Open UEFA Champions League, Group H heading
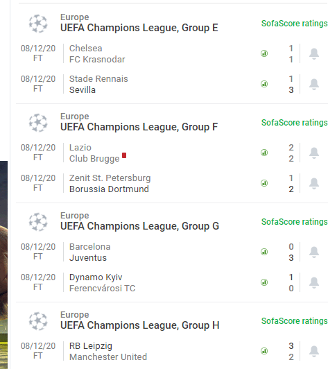The height and width of the screenshot is (369, 328). click(140, 325)
